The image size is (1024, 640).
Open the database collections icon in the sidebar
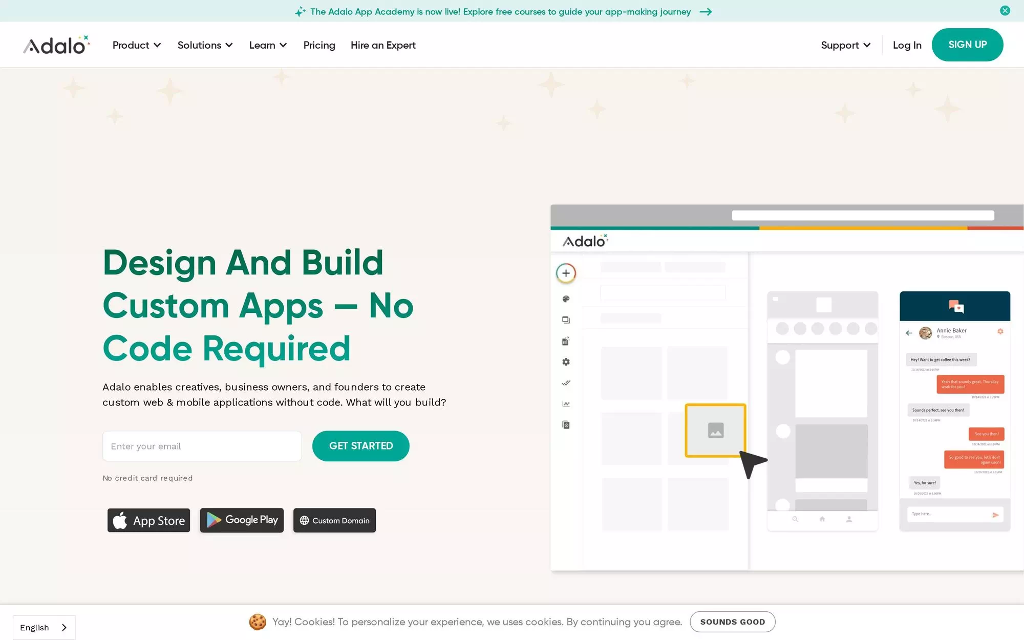click(565, 340)
